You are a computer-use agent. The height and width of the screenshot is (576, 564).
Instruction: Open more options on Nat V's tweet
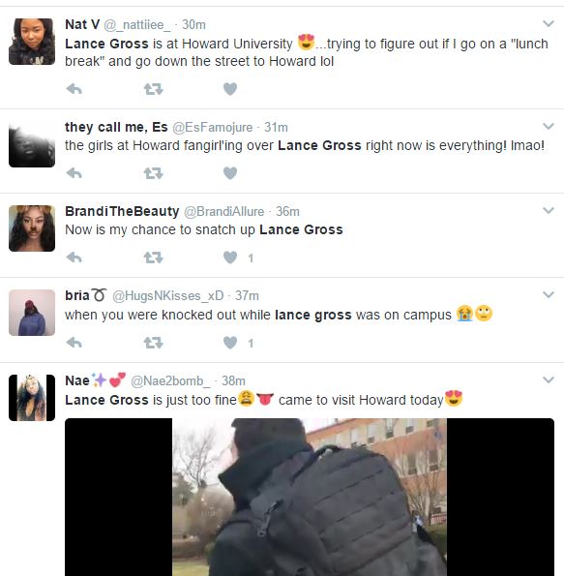pyautogui.click(x=549, y=24)
